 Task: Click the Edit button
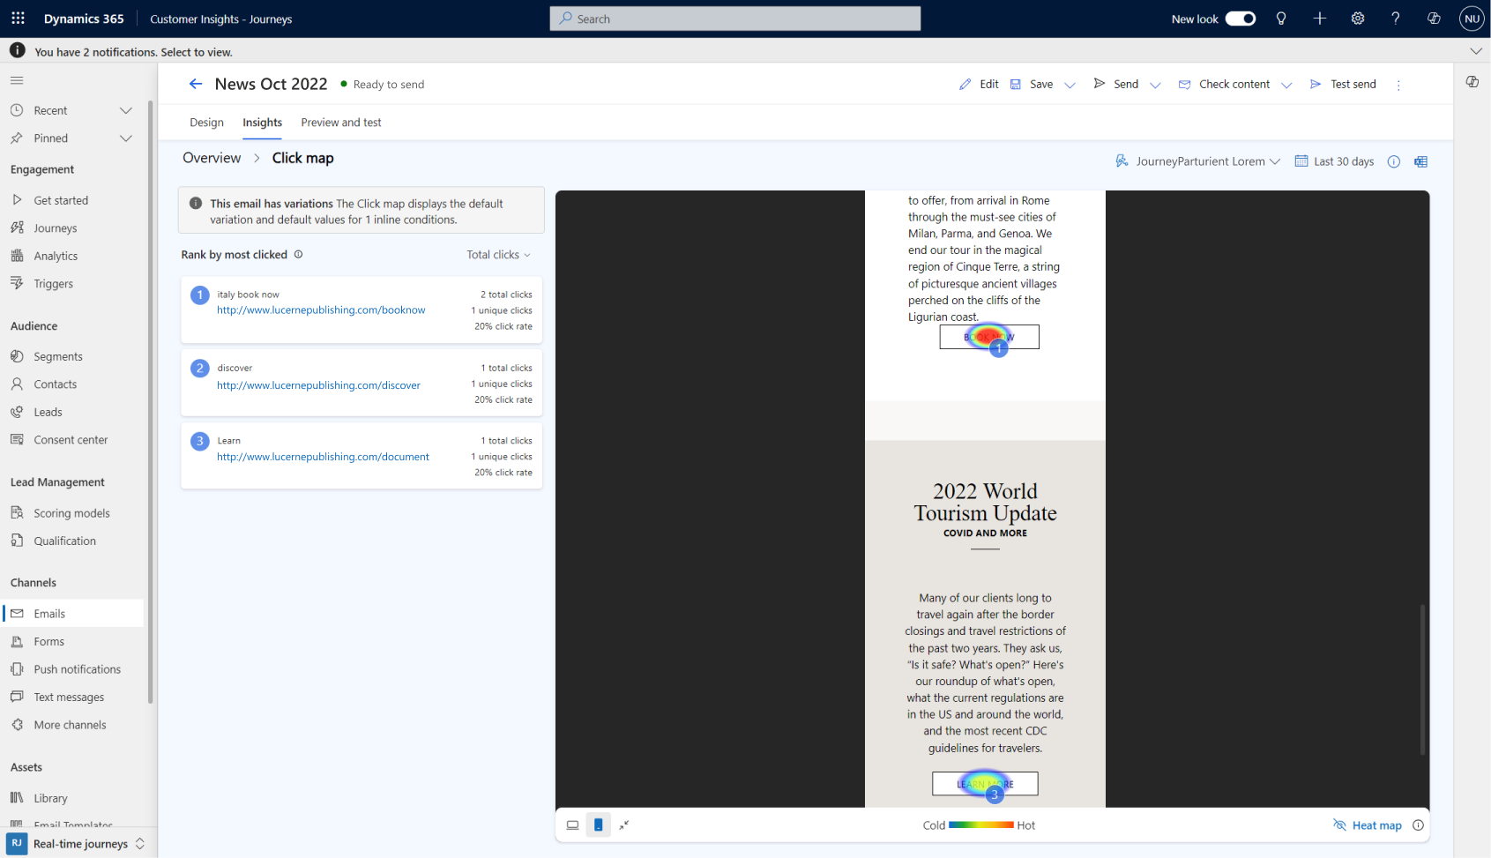[x=979, y=85]
